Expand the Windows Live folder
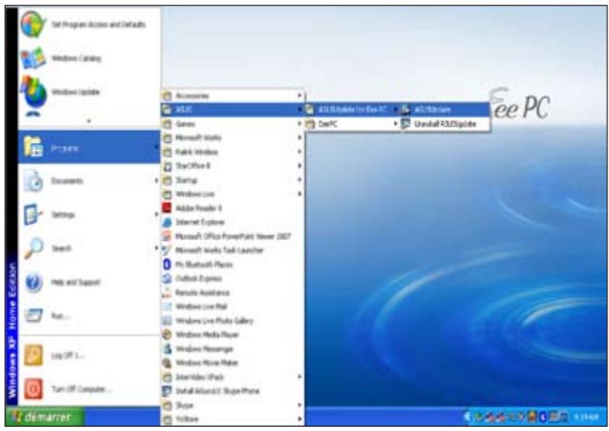Screen dimensions: 609x431 233,194
